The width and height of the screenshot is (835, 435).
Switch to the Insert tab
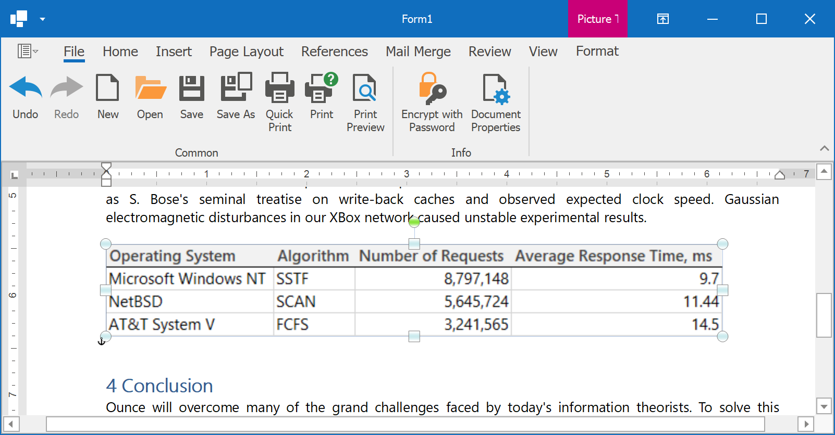coord(174,52)
